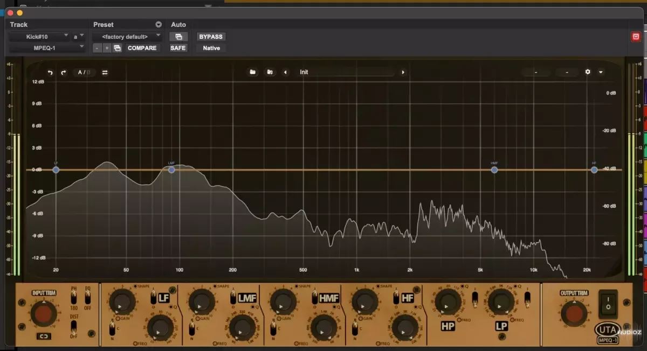Open the insert position 'a' selector
647x351 pixels.
(79, 37)
